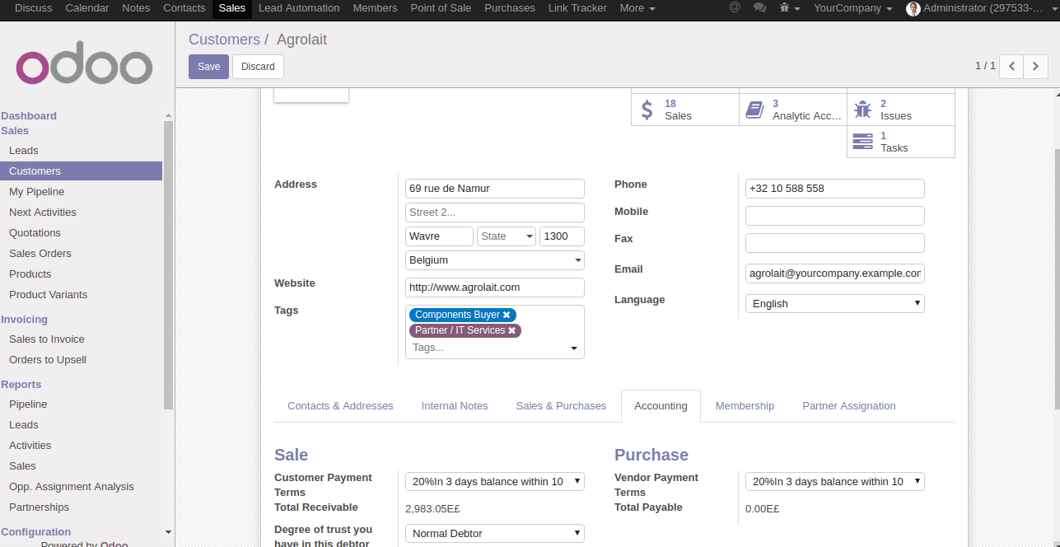This screenshot has height=547, width=1060.
Task: Switch to the Contacts & Addresses tab
Action: coord(340,406)
